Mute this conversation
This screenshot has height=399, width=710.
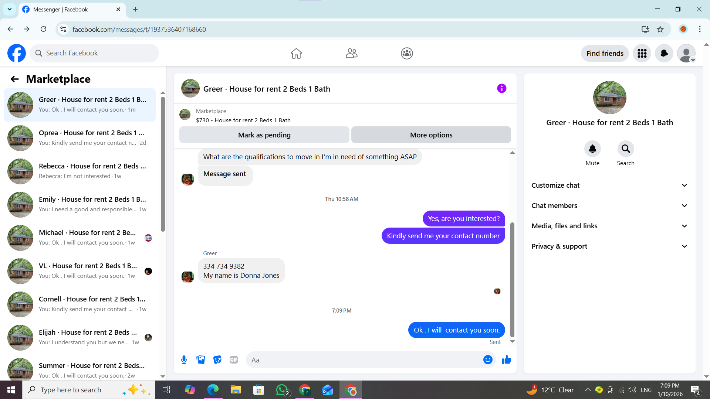coord(592,149)
